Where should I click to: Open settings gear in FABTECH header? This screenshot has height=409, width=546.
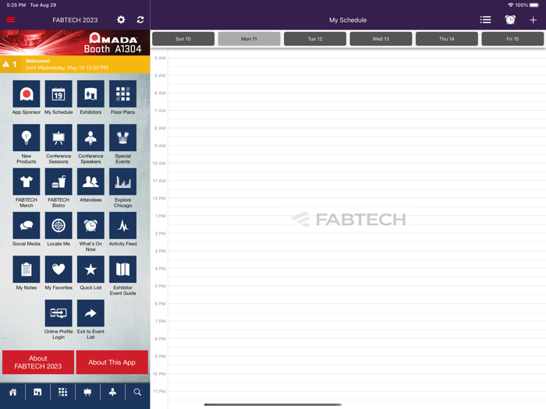click(x=121, y=19)
